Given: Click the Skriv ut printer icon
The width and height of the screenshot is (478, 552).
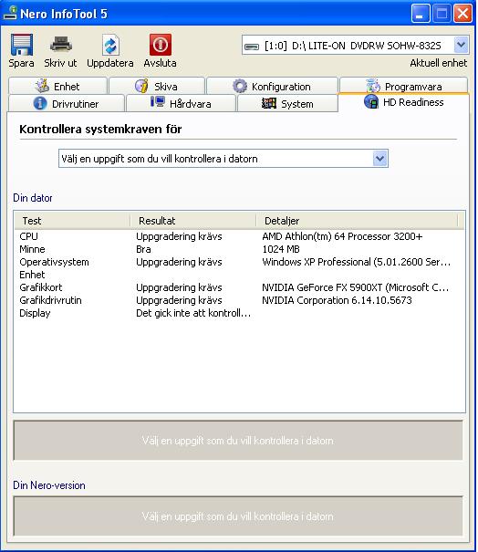Looking at the screenshot, I should (61, 45).
